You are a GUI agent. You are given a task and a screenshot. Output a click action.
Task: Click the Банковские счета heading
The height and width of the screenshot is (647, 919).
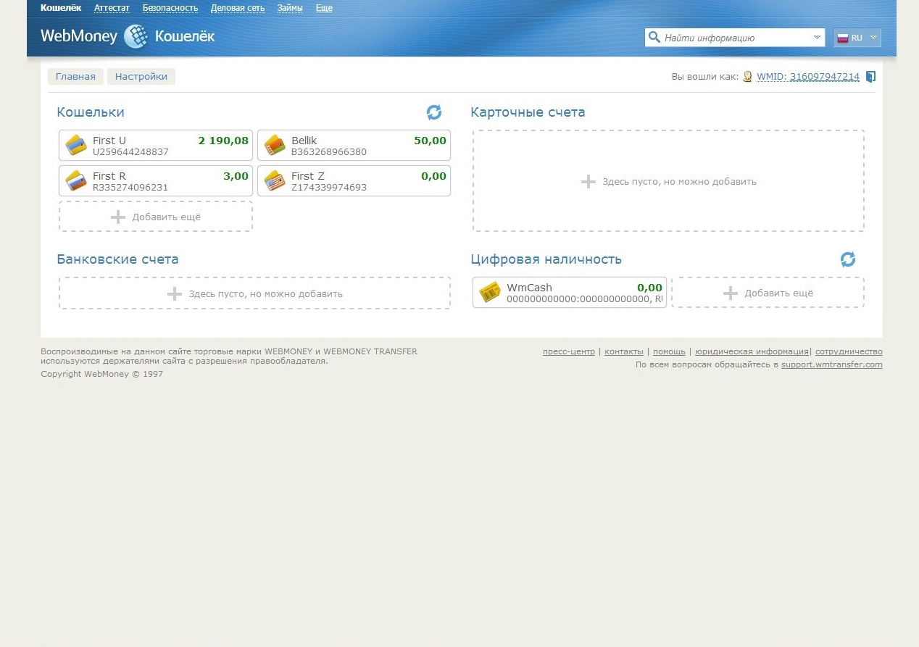tap(117, 259)
